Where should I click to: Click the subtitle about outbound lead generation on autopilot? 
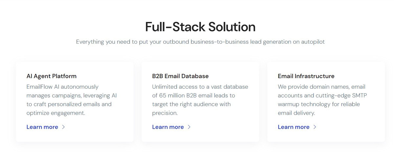tap(200, 42)
